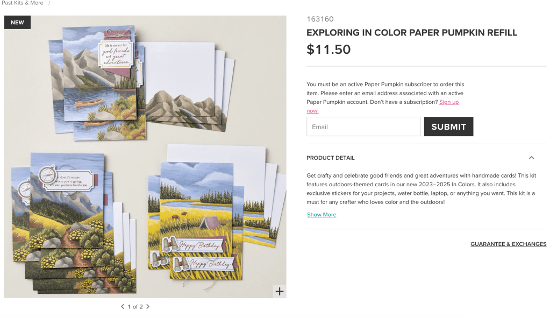Click the $11.50 price text

(328, 50)
